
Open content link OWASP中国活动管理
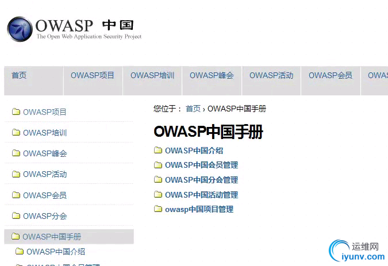[201, 195]
